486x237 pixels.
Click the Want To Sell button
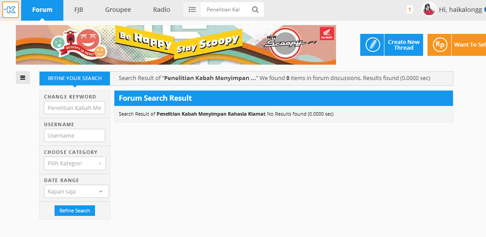coord(469,44)
